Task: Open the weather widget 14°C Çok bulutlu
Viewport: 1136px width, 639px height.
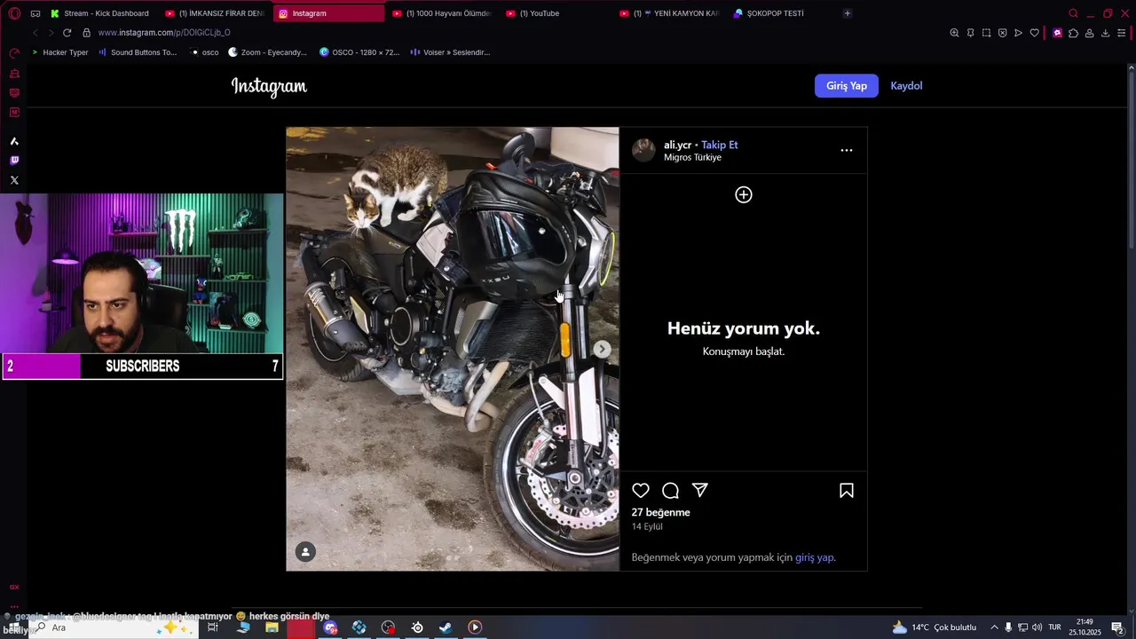Action: click(935, 627)
